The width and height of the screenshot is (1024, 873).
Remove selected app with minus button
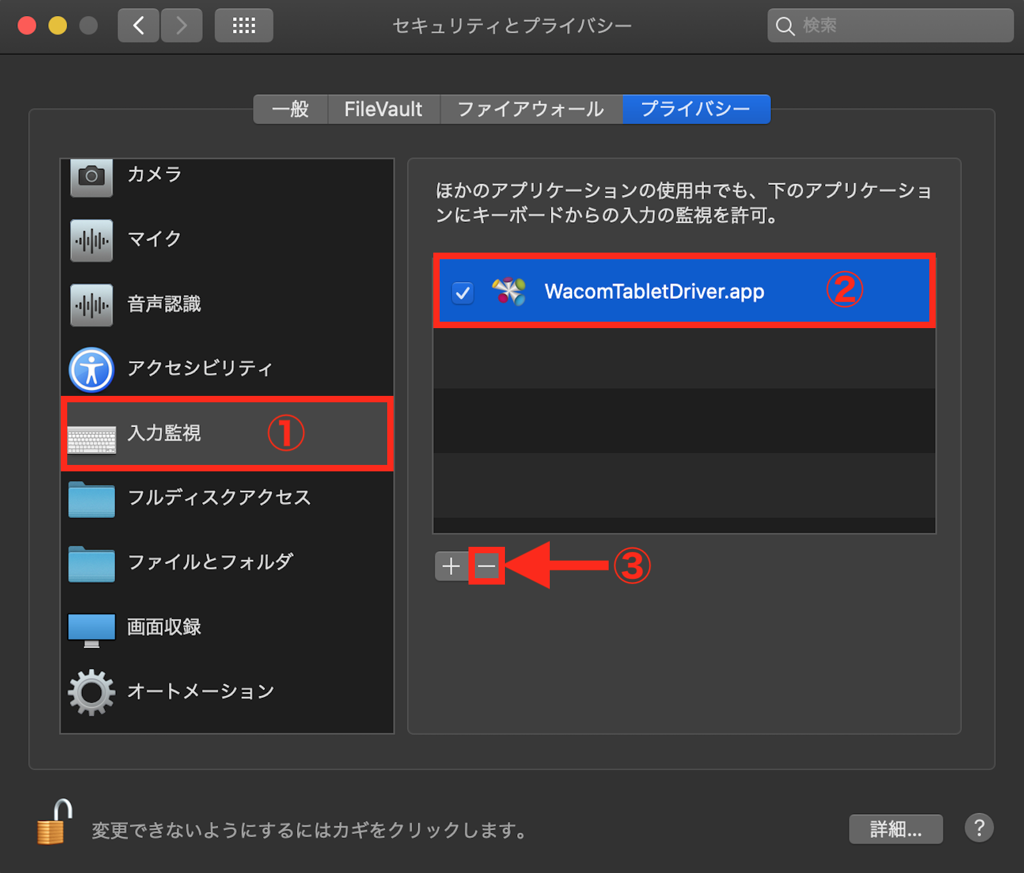pos(486,566)
